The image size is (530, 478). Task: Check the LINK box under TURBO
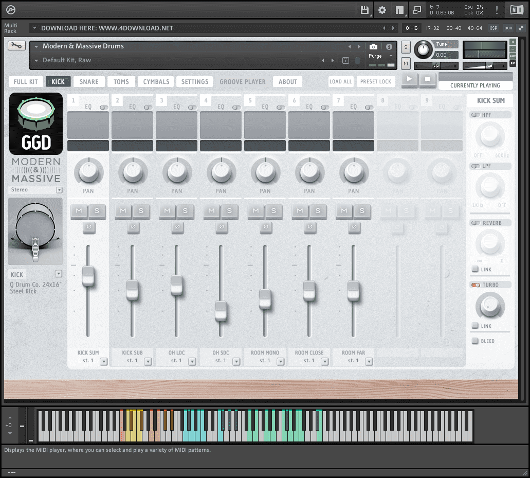point(475,326)
